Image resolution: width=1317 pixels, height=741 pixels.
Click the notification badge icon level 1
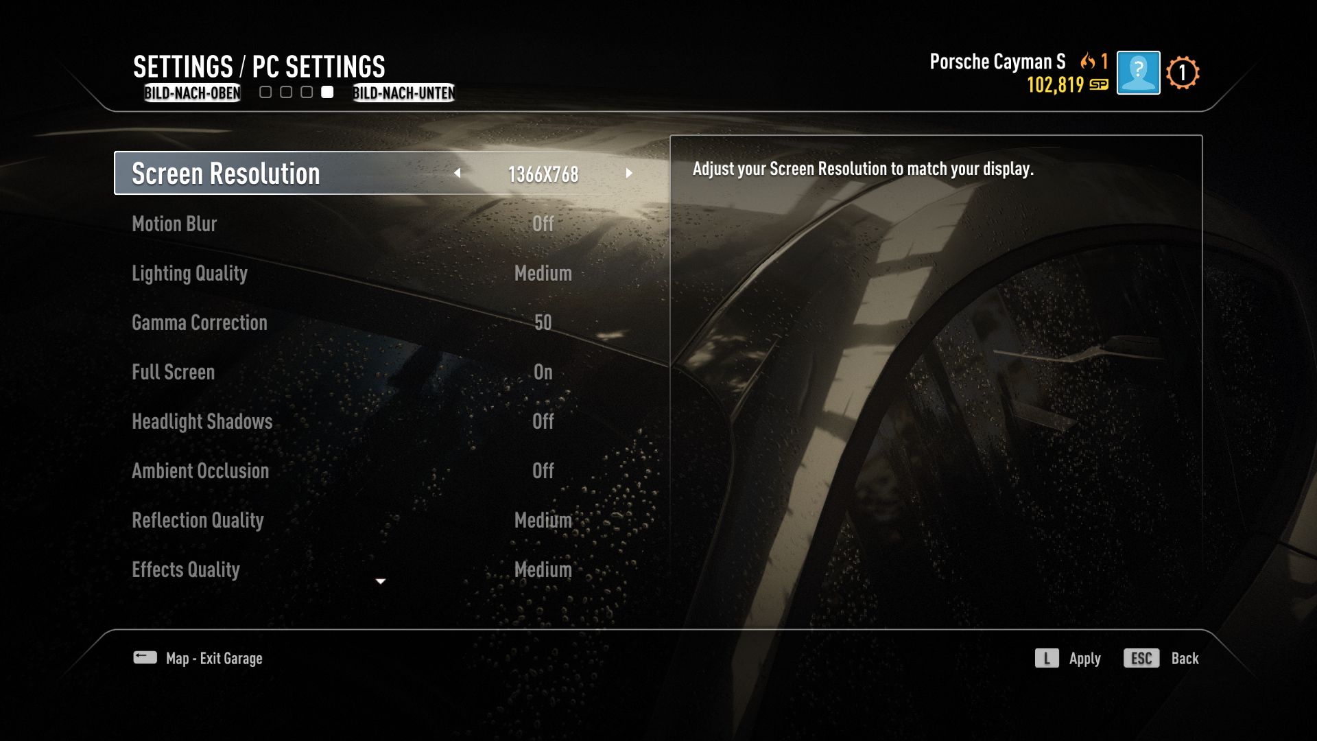(1183, 71)
